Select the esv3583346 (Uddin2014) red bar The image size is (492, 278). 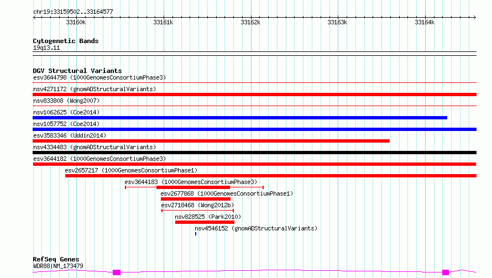pyautogui.click(x=211, y=141)
